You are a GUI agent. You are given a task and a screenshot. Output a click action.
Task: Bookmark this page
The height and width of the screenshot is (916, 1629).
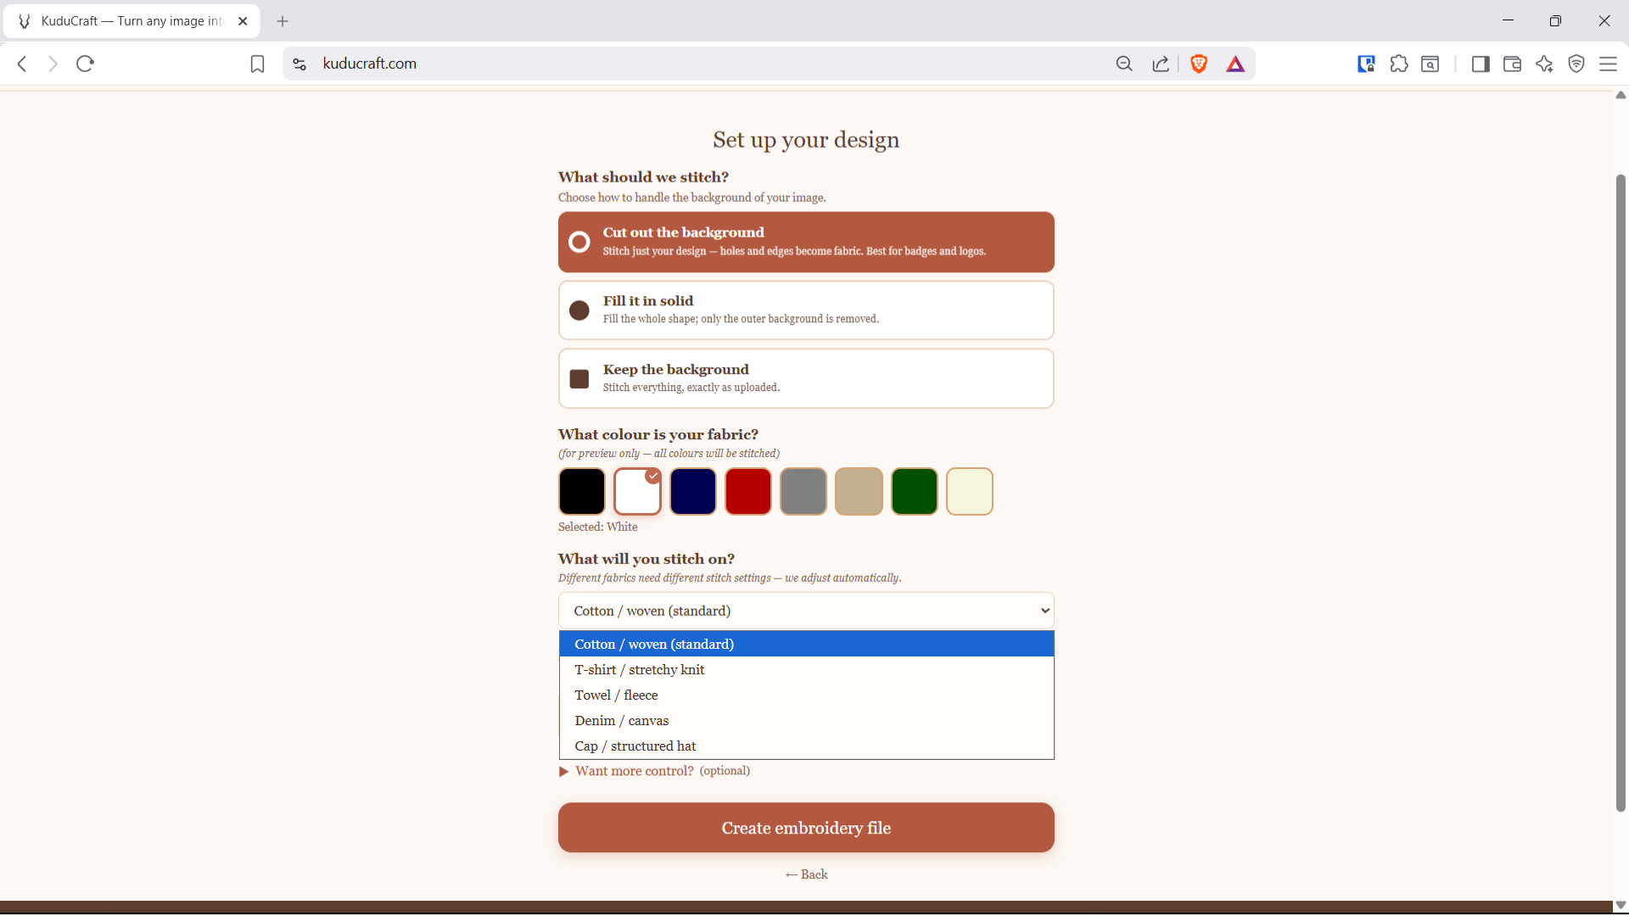[x=258, y=64]
